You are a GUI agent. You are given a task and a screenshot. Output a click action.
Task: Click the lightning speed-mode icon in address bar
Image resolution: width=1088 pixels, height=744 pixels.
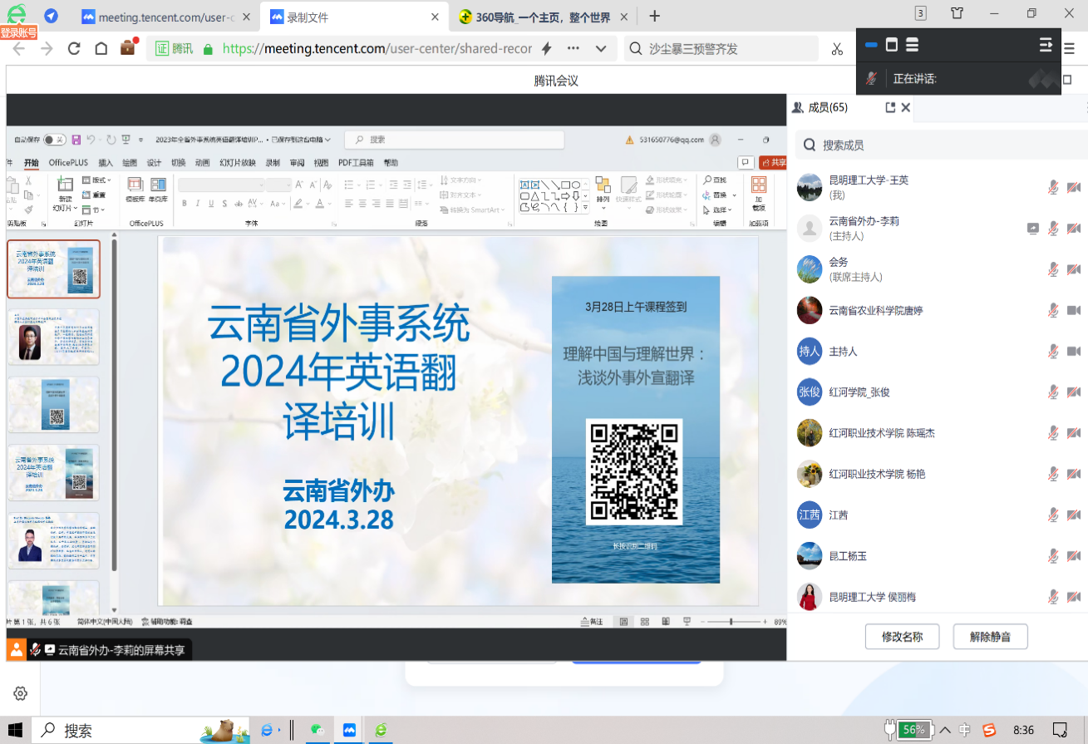(x=547, y=49)
